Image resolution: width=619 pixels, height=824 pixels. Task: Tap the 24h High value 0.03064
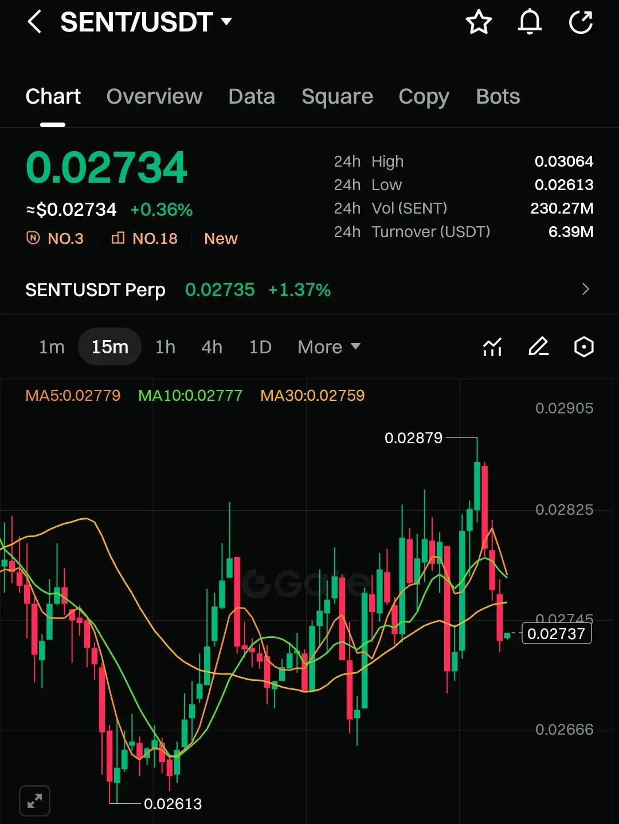click(564, 161)
